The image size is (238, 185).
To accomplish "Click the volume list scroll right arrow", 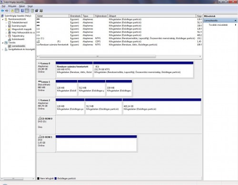I will coord(200,56).
